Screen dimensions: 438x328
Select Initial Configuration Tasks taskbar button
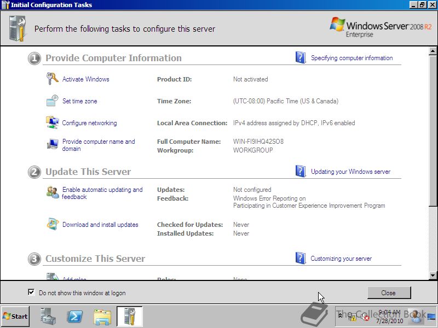tap(130, 317)
